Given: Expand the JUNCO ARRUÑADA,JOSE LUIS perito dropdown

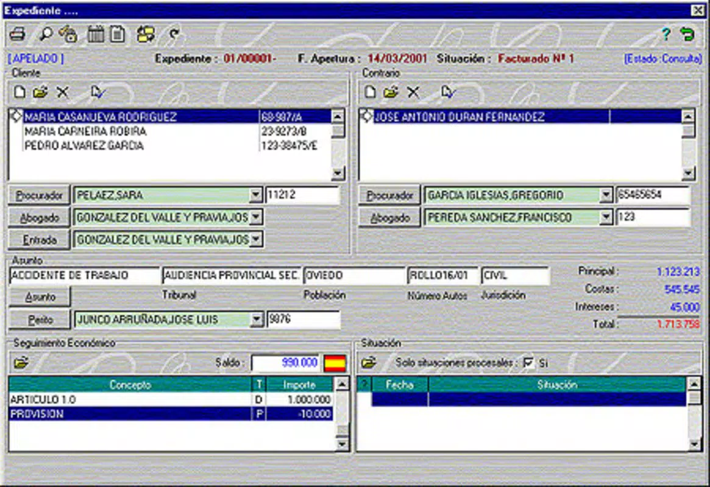Looking at the screenshot, I should pos(257,320).
